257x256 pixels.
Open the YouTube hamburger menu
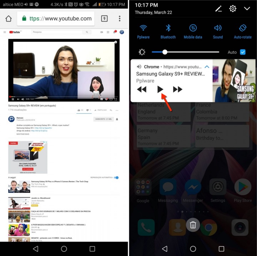pyautogui.click(x=5, y=32)
